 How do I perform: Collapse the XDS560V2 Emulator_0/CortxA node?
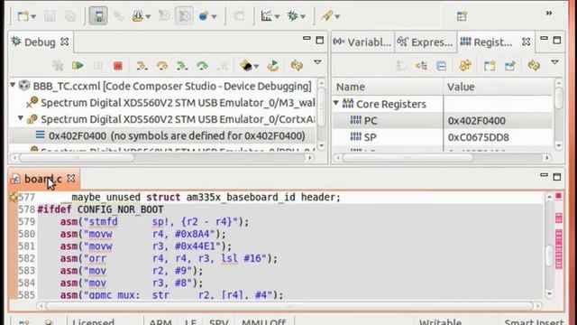pyautogui.click(x=21, y=118)
